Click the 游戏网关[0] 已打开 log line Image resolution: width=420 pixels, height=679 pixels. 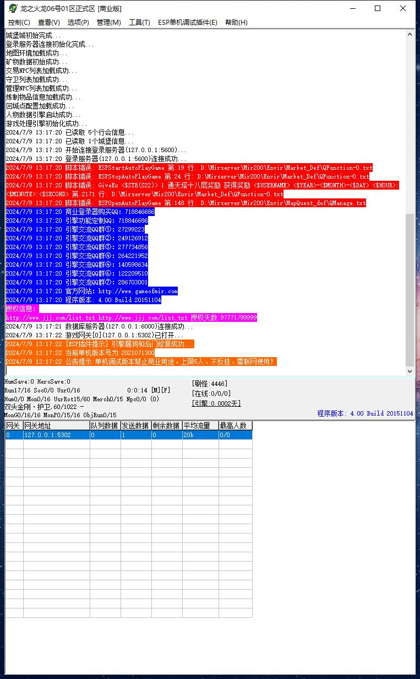pyautogui.click(x=95, y=335)
